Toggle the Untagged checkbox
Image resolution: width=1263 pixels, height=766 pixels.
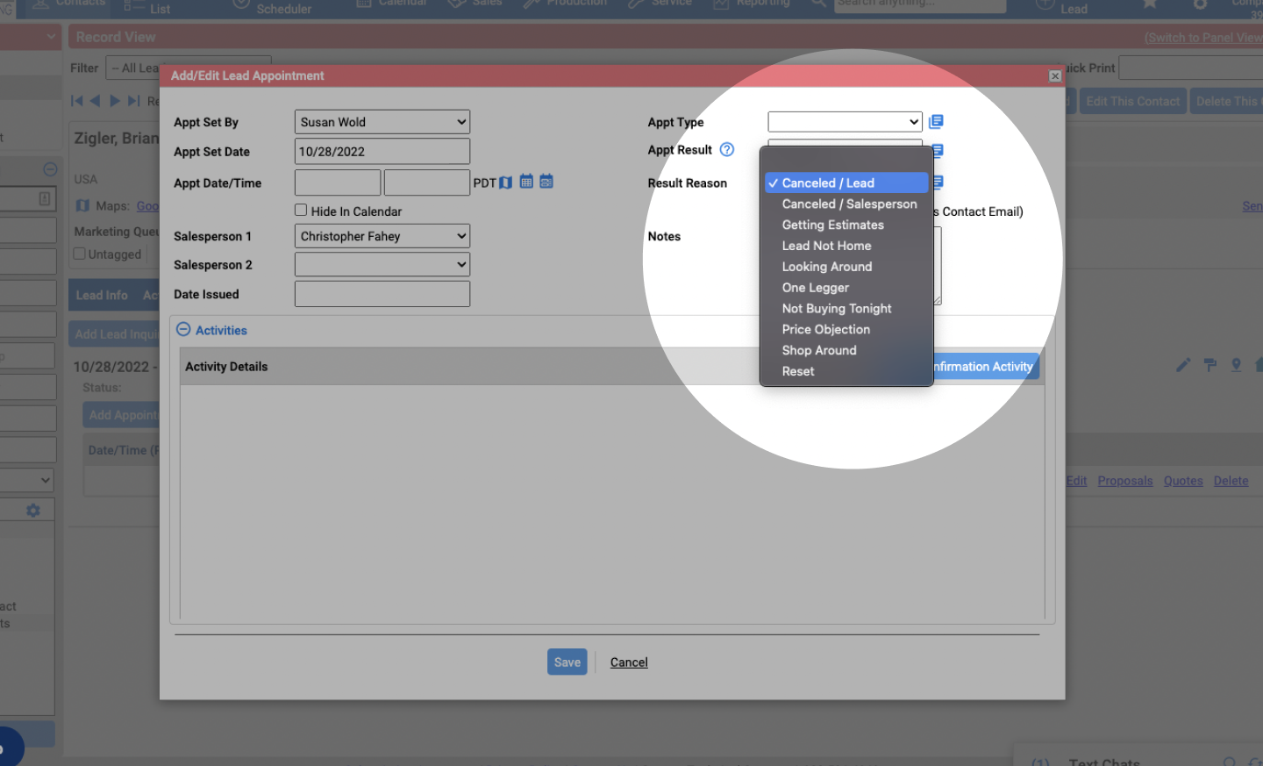coord(80,254)
